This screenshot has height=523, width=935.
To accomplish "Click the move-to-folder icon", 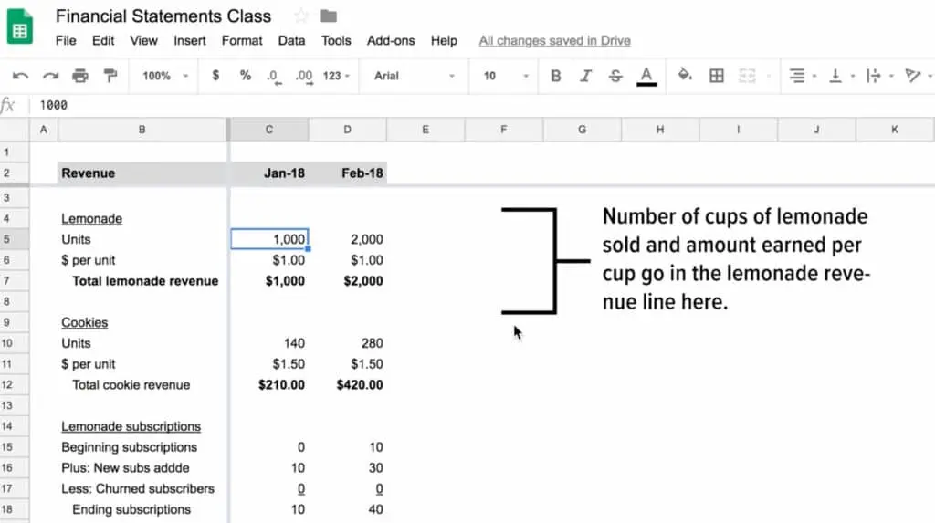I will (329, 16).
